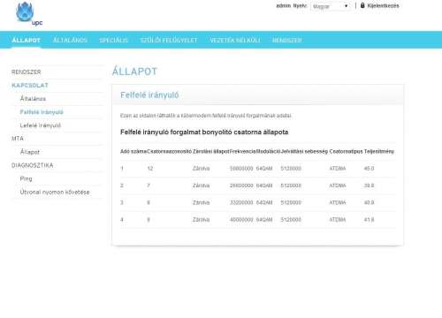Select the RENDSZER tab in top navigation

tap(286, 40)
